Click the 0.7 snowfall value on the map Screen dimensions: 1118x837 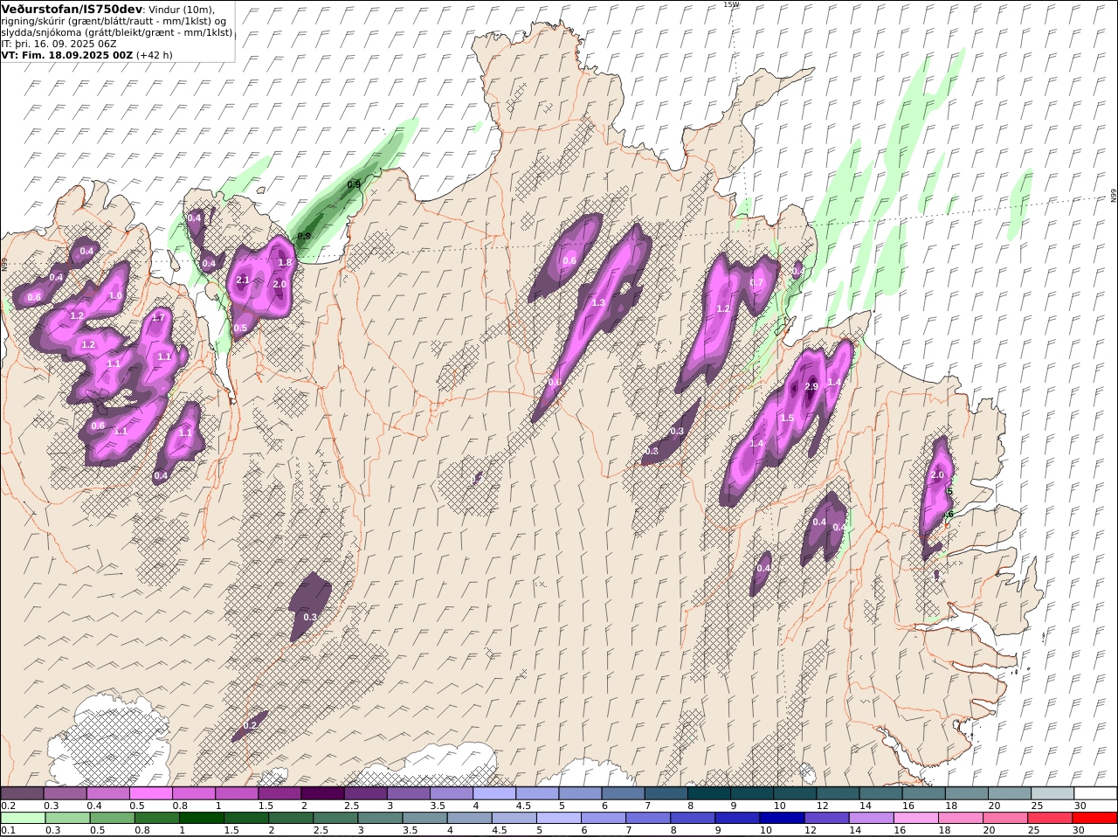click(756, 283)
